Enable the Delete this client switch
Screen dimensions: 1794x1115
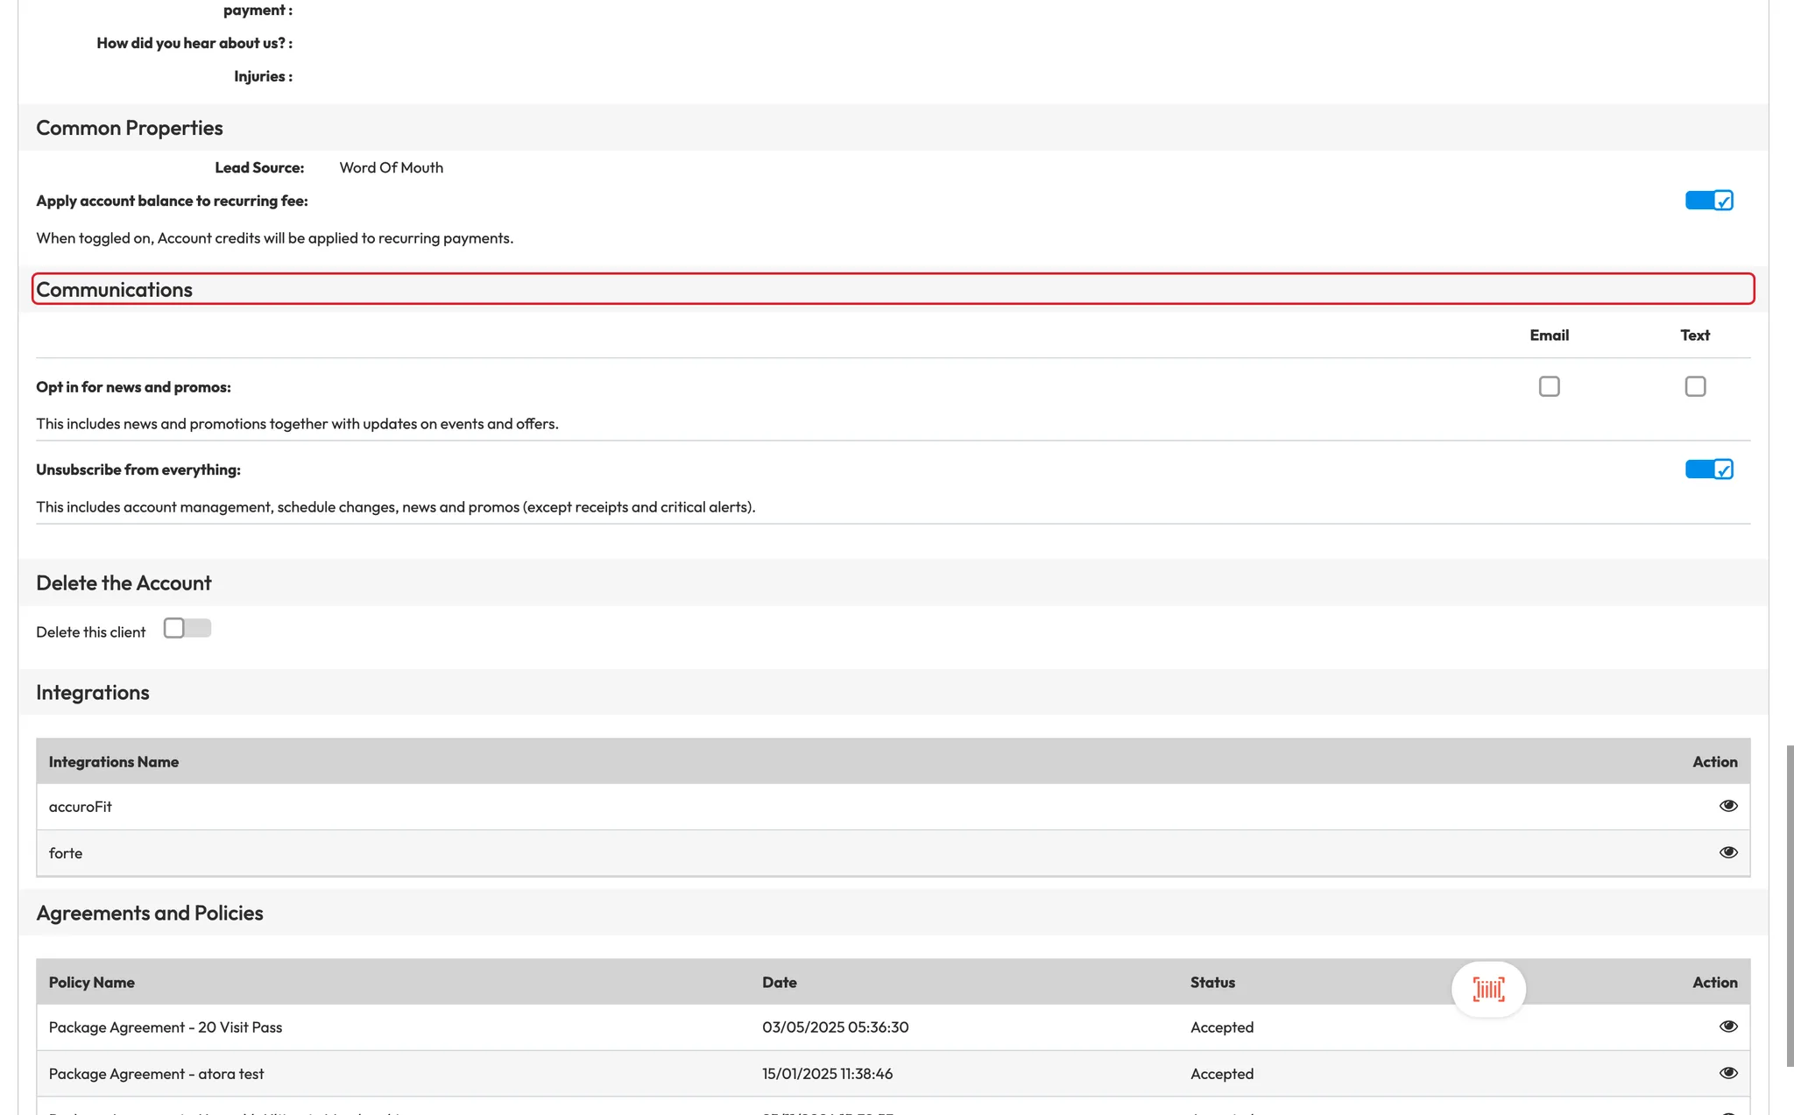[x=187, y=629]
